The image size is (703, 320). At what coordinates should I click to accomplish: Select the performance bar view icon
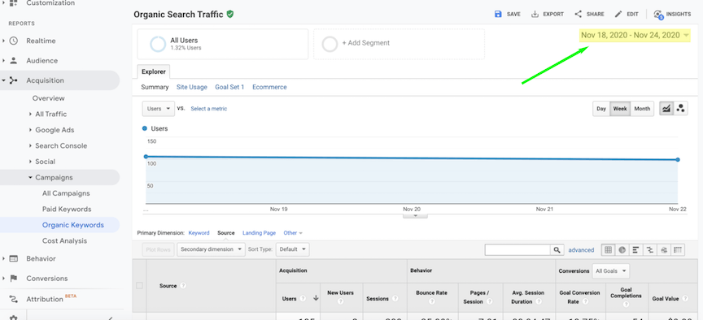tap(635, 250)
